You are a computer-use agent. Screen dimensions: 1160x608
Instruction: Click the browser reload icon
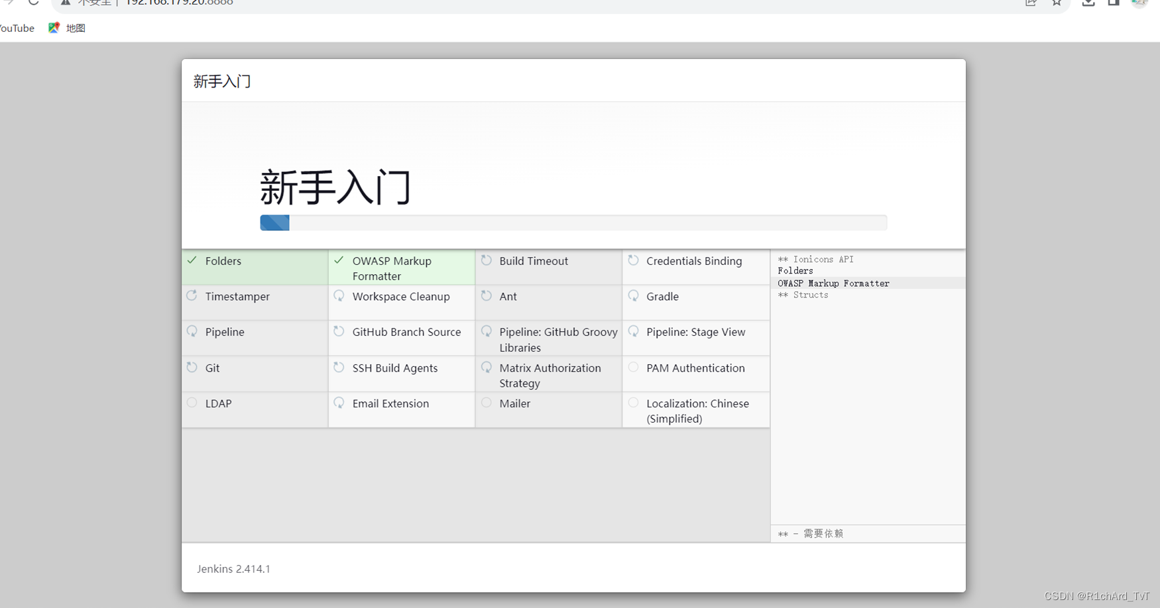33,3
